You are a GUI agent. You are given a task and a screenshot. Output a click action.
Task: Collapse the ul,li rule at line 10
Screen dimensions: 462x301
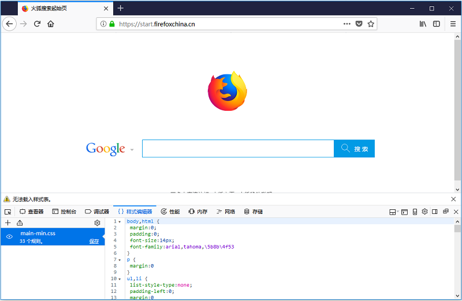pyautogui.click(x=120, y=279)
